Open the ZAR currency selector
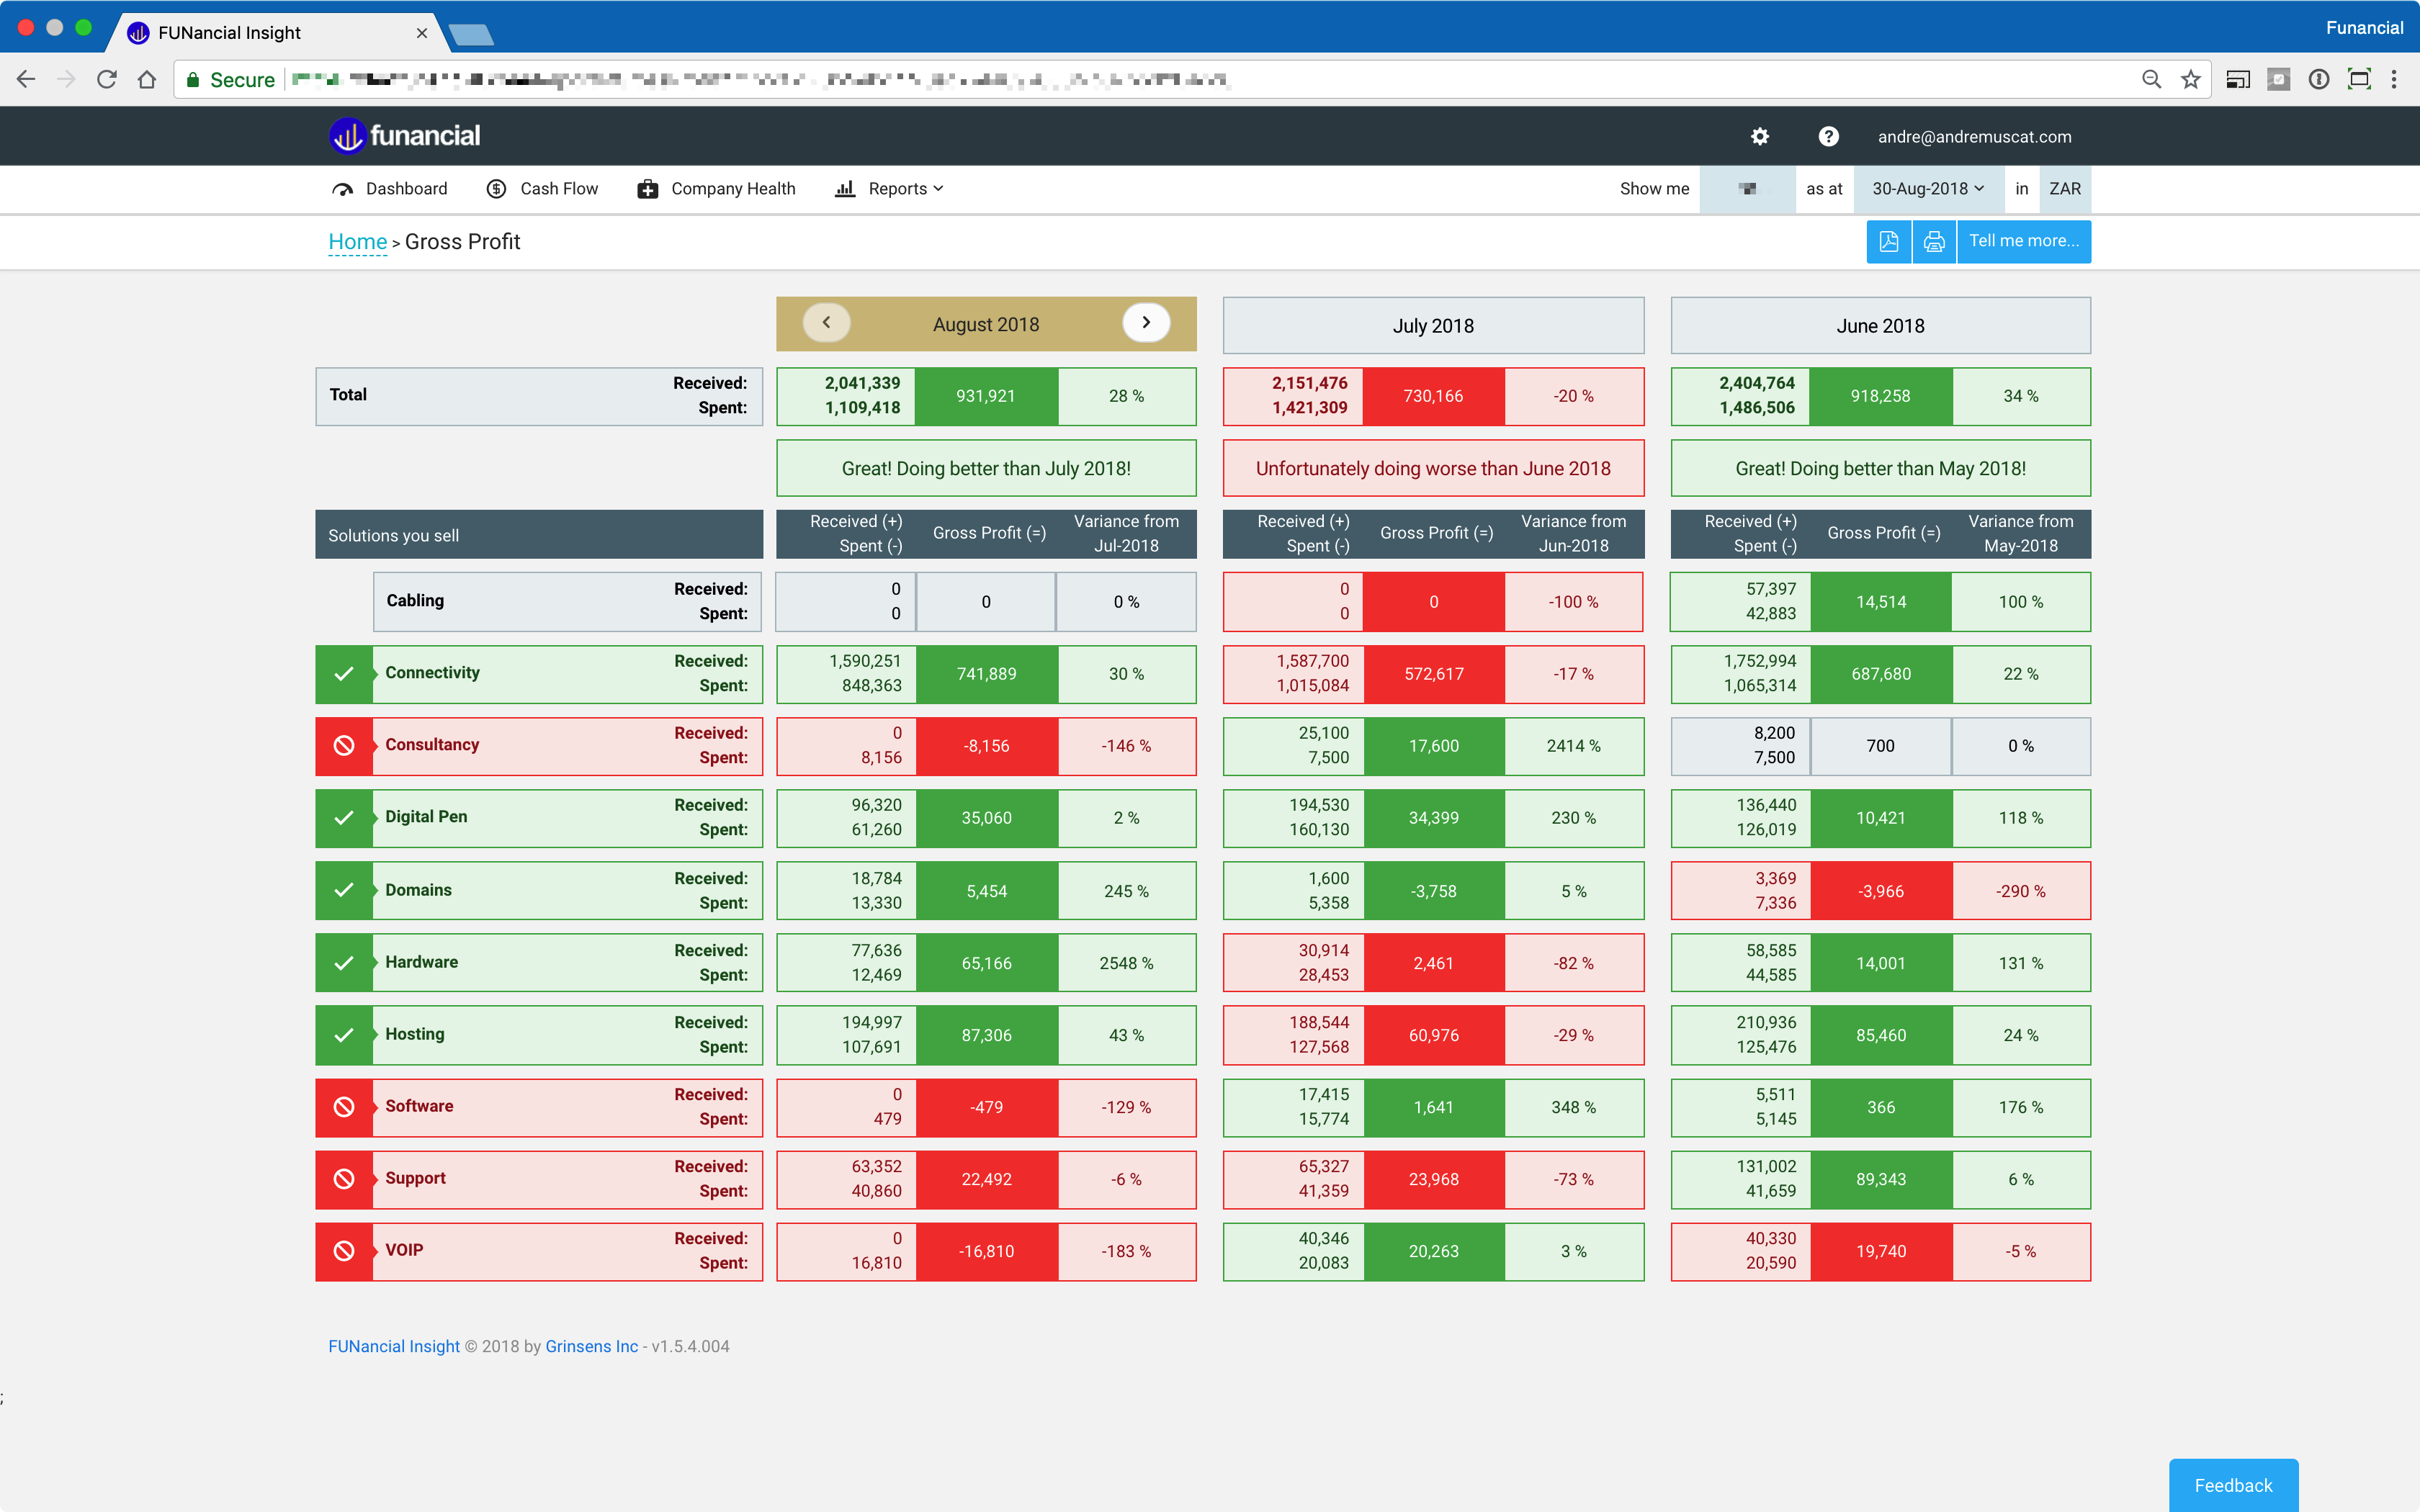 2064,189
